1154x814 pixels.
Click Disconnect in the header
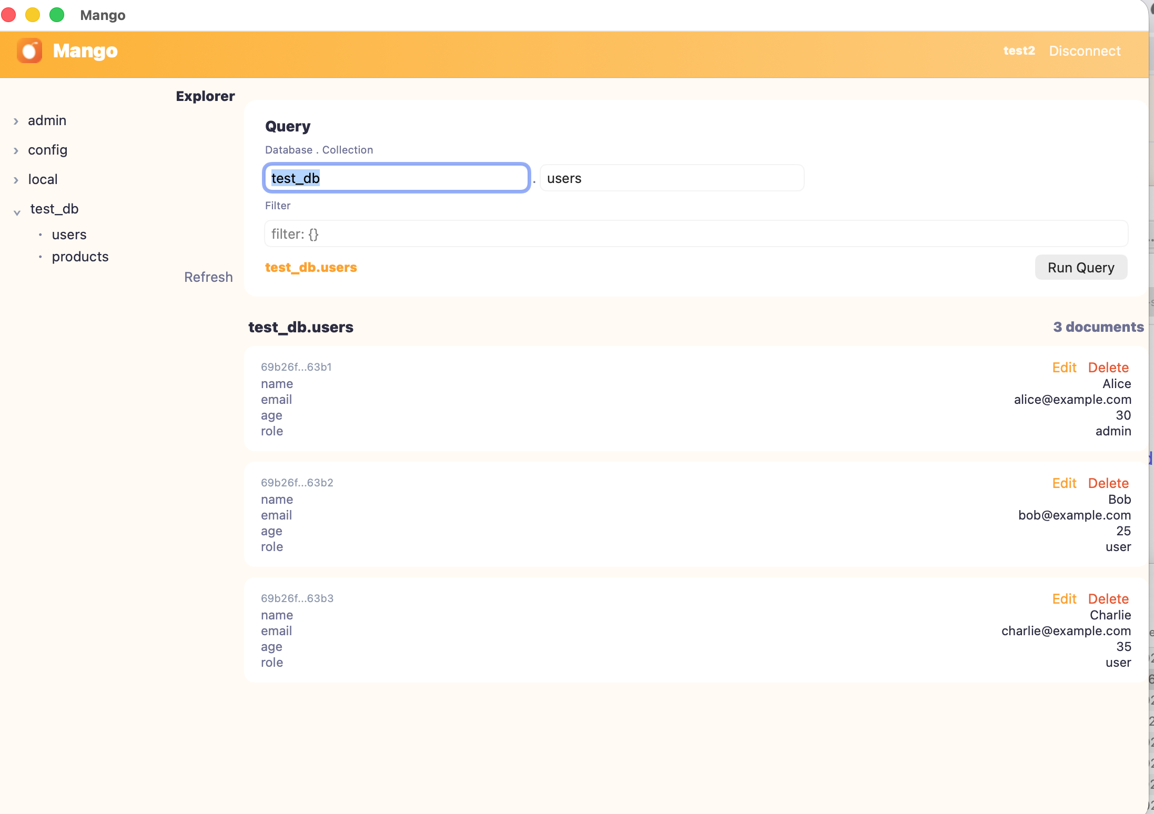point(1084,51)
